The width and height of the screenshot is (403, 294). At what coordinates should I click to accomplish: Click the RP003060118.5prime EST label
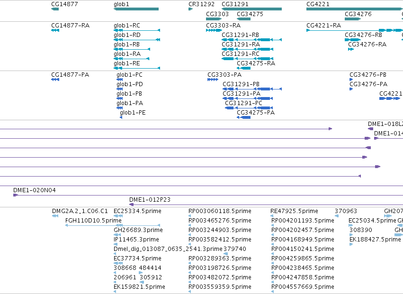tap(220, 211)
